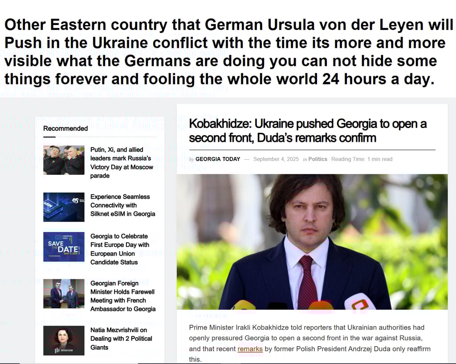This screenshot has width=456, height=364.
Task: Click the September 4, 2025 date
Action: tap(276, 159)
